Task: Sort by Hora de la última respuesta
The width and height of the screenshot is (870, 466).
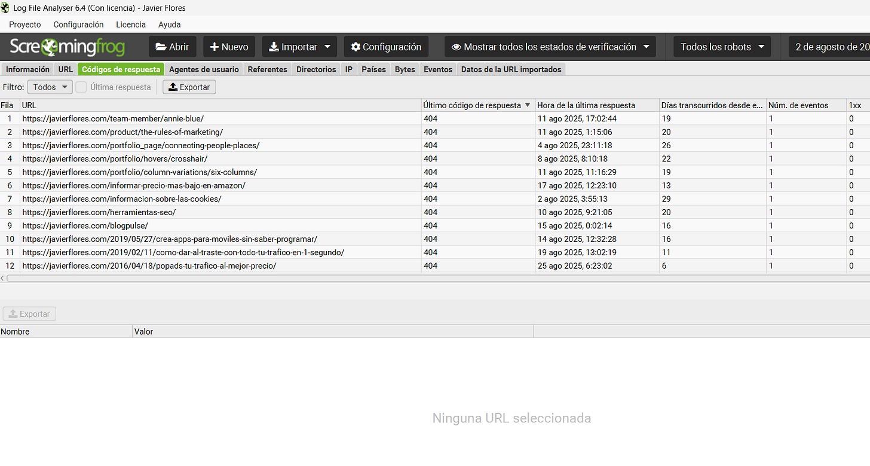Action: (597, 105)
